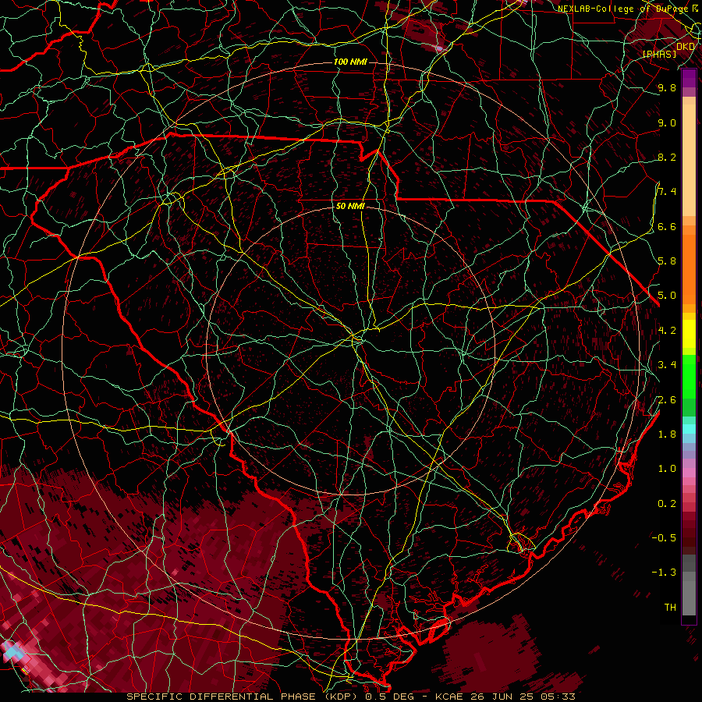Pick the purple band at the top of the color bar

(689, 78)
